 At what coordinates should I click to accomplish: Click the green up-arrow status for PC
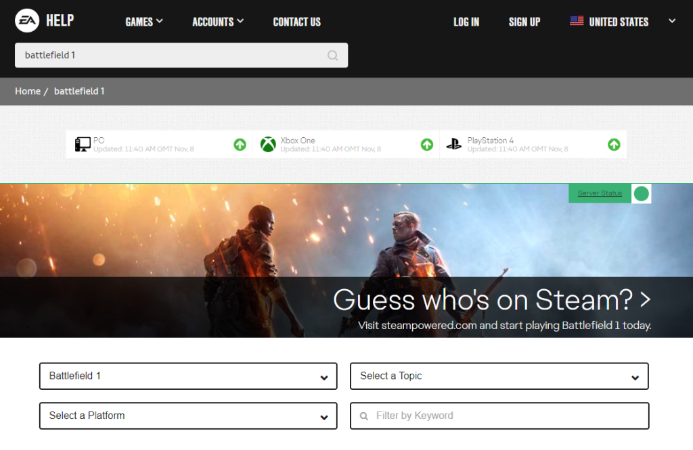coord(240,145)
